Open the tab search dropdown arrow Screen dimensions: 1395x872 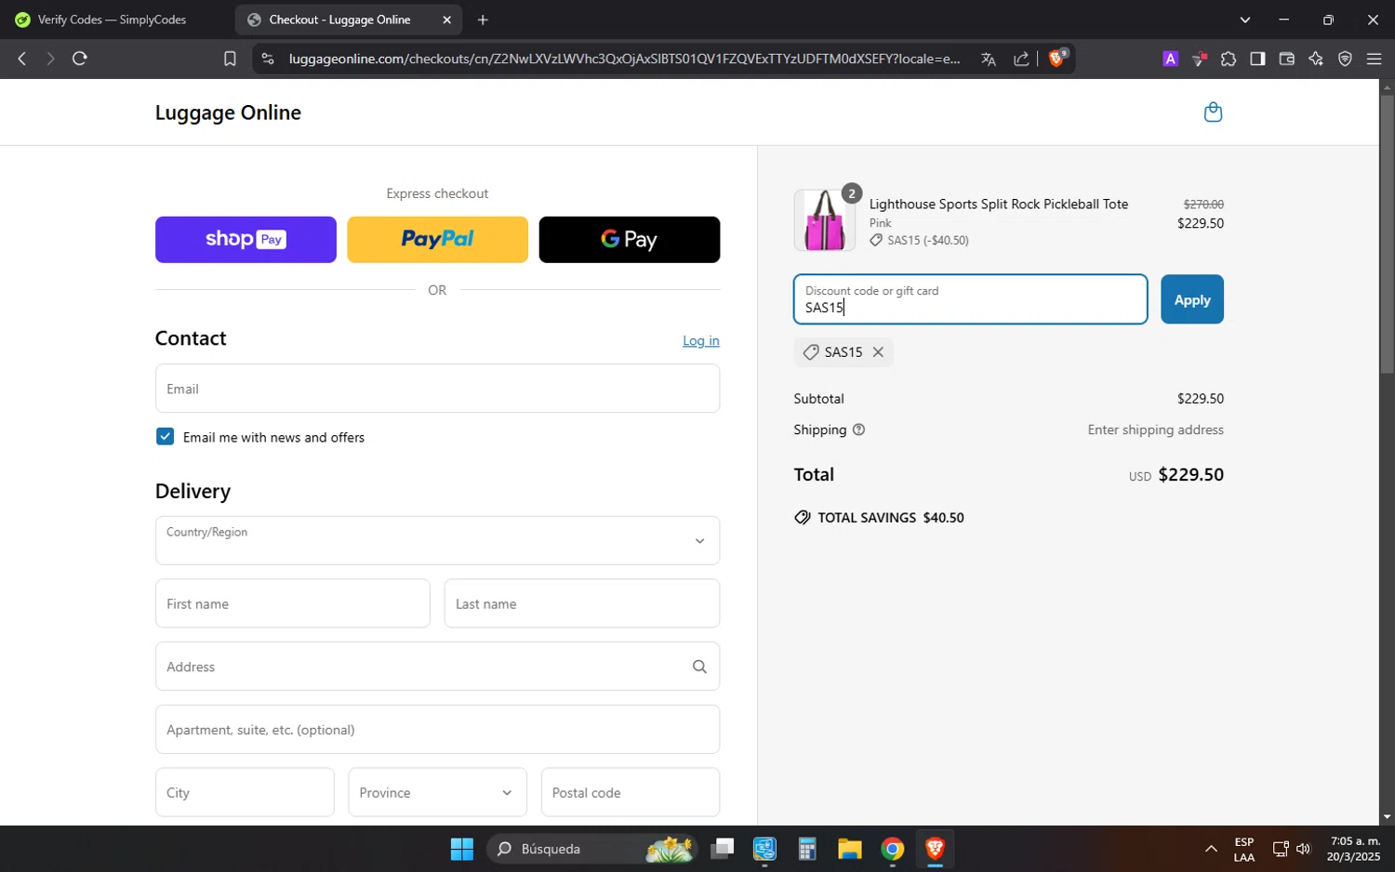pos(1245,20)
